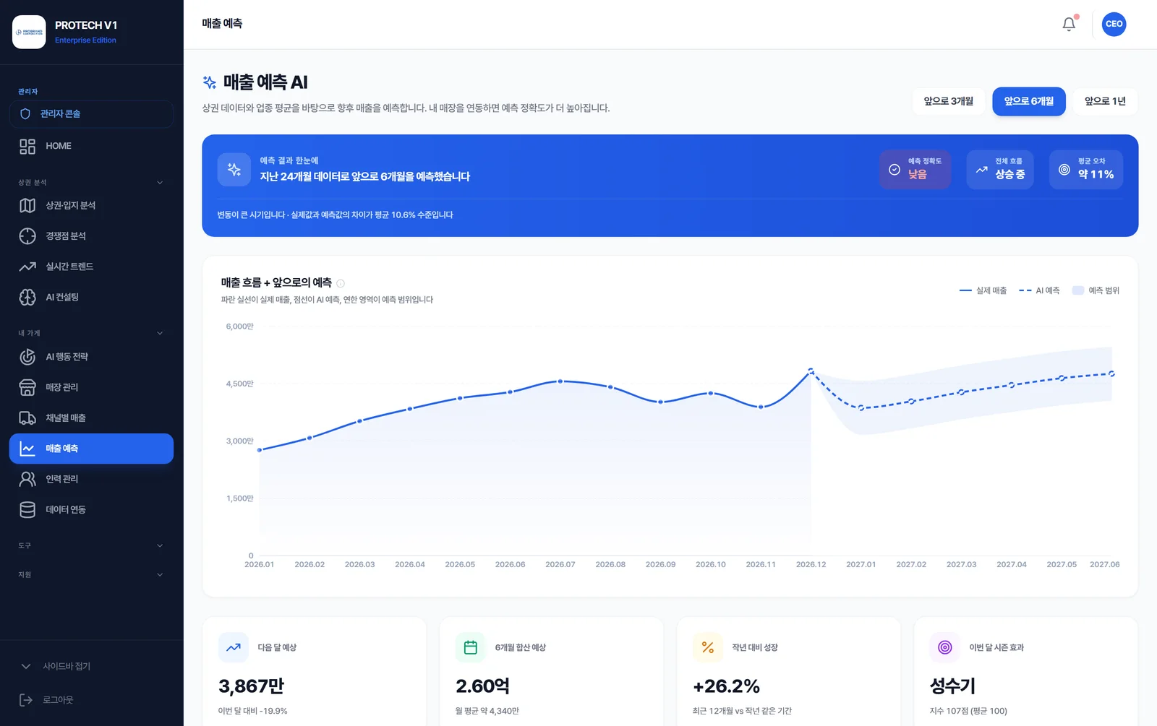Image resolution: width=1157 pixels, height=726 pixels.
Task: Click the truck icon for 채널별 매출
Action: click(27, 418)
